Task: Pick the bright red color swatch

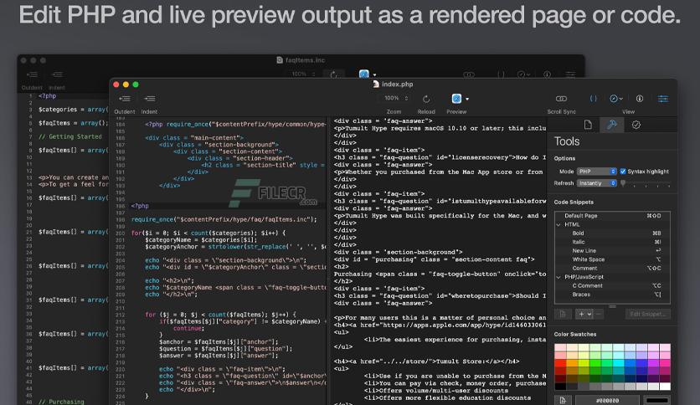Action: [560, 363]
